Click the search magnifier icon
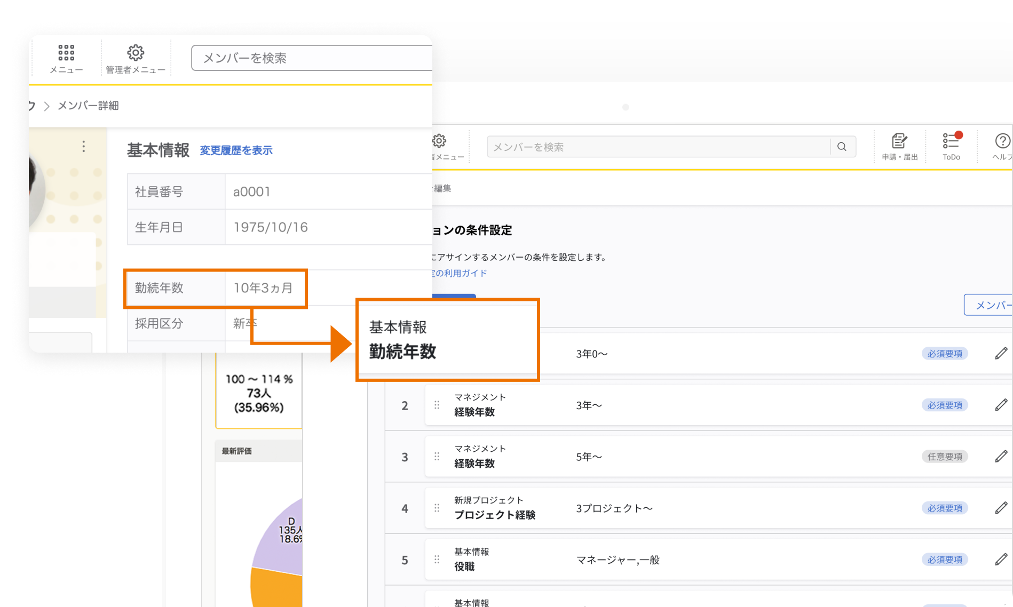The width and height of the screenshot is (1013, 607). pos(842,147)
